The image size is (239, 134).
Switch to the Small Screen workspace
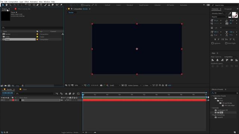pyautogui.click(x=143, y=5)
